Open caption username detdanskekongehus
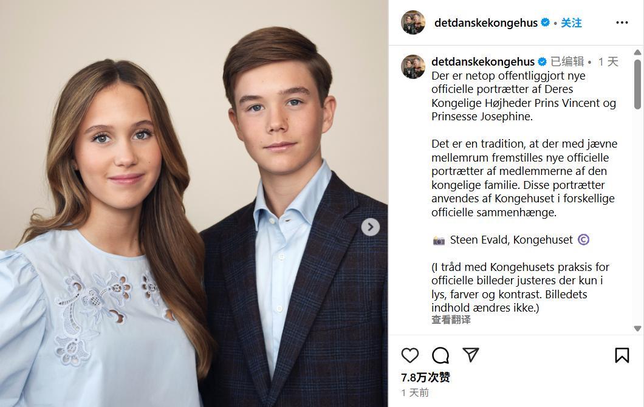This screenshot has height=407, width=644. click(x=483, y=61)
